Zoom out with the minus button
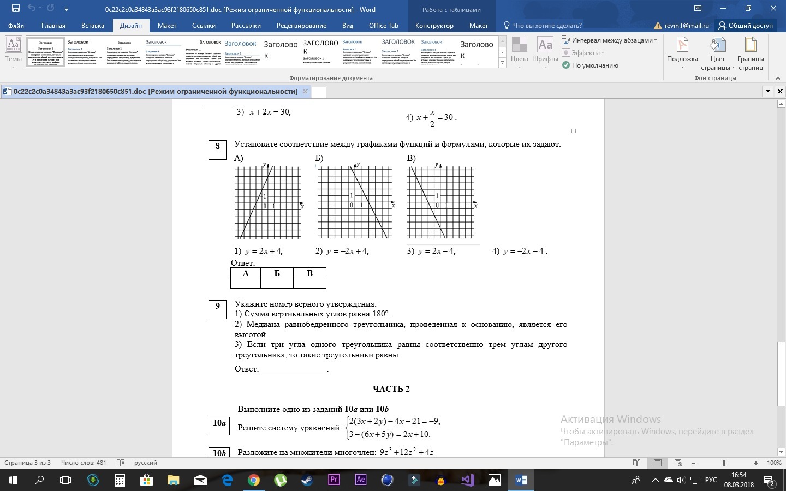This screenshot has height=491, width=786. (693, 463)
